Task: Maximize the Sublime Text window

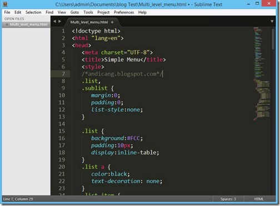Action: click(257, 3)
